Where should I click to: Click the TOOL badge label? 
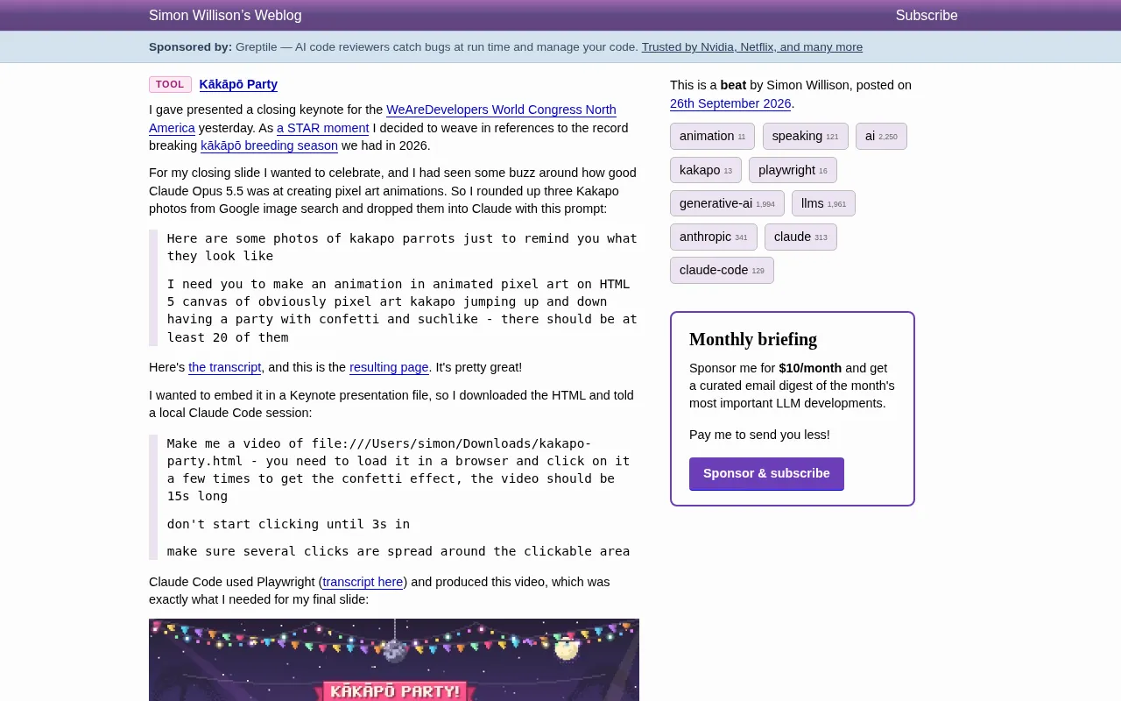pyautogui.click(x=170, y=84)
